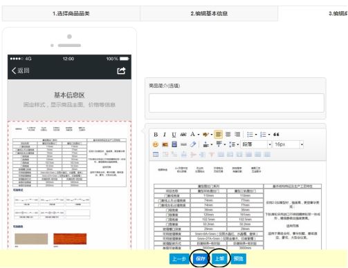Toggle center text alignment
Image resolution: width=348 pixels, height=268 pixels.
click(228, 134)
